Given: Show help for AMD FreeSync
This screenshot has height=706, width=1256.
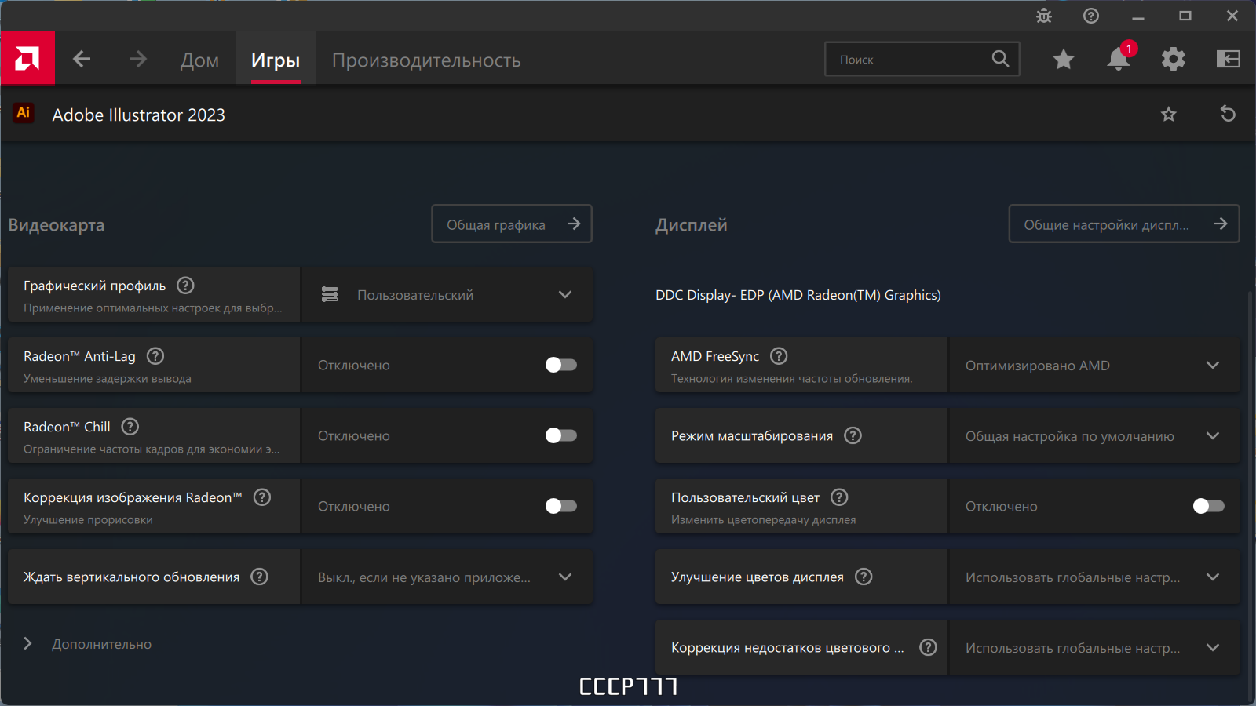Looking at the screenshot, I should 779,356.
